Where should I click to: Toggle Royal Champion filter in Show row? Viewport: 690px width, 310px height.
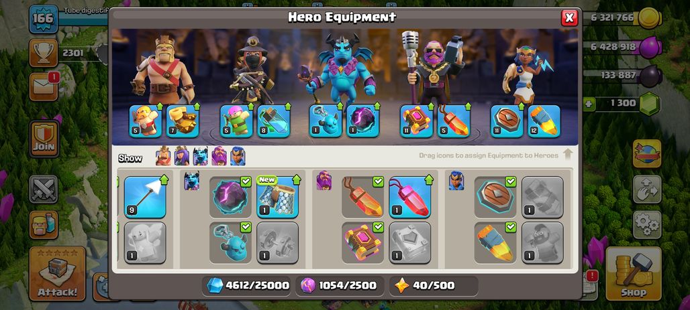pos(238,156)
